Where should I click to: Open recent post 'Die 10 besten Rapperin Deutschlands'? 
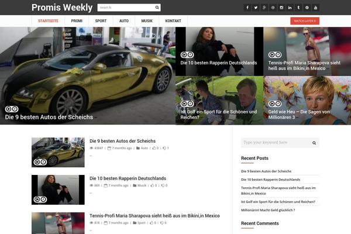point(271,180)
